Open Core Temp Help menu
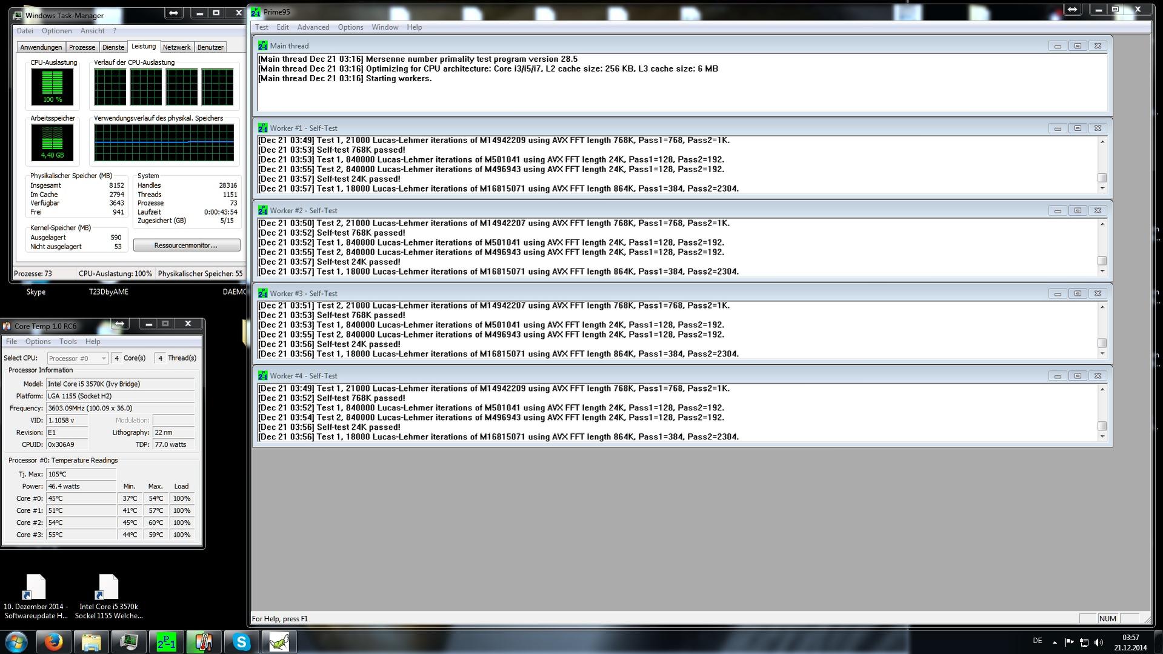Image resolution: width=1163 pixels, height=654 pixels. (93, 342)
